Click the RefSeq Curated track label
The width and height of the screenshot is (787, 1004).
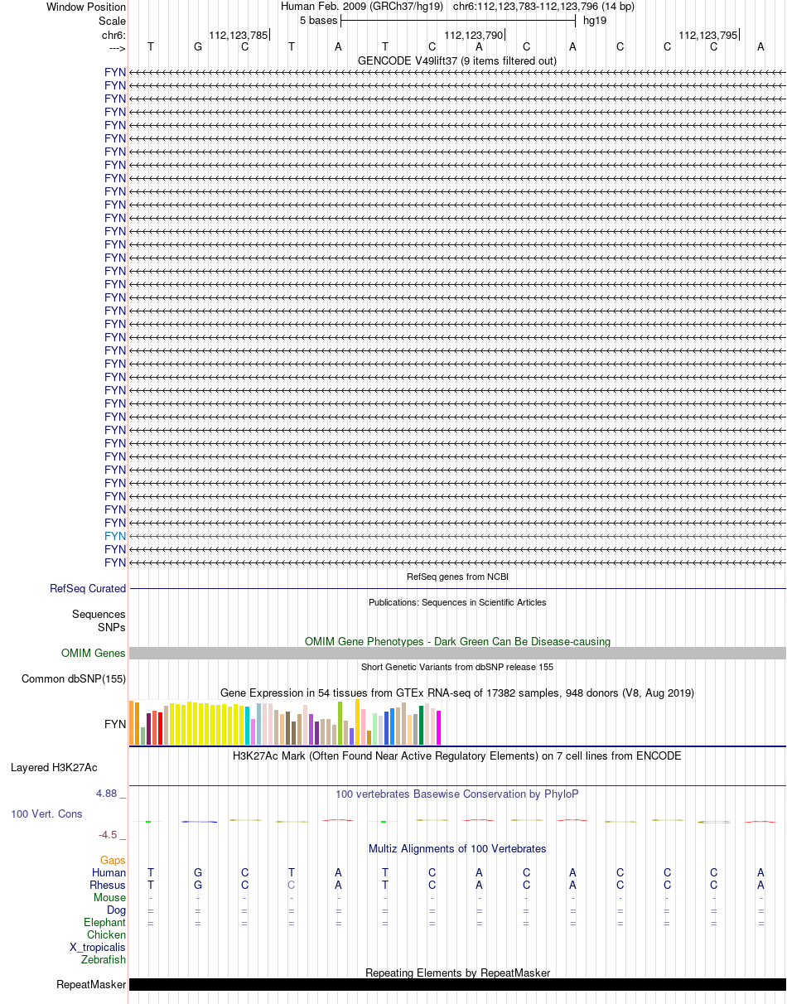88,589
